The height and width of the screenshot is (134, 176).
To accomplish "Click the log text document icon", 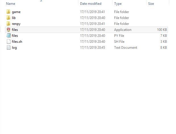I will (8, 48).
